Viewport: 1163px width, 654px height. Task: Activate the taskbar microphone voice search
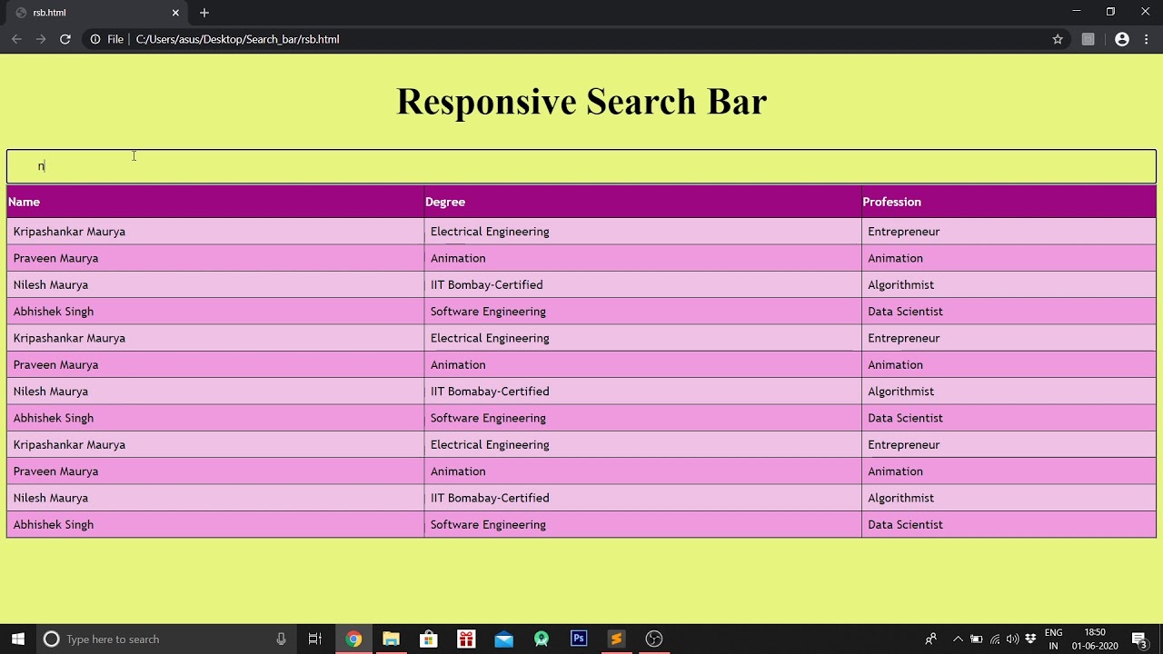pyautogui.click(x=282, y=639)
